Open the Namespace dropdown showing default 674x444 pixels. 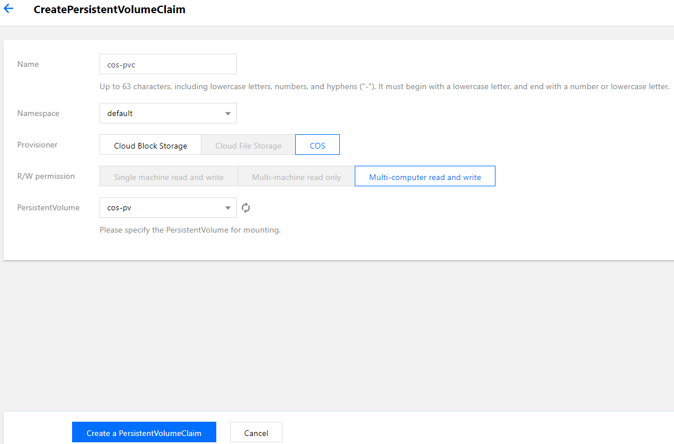[168, 113]
